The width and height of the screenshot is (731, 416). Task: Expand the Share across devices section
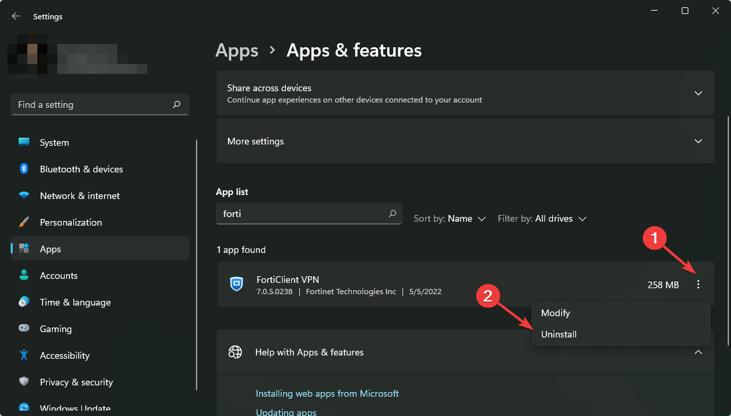click(698, 93)
